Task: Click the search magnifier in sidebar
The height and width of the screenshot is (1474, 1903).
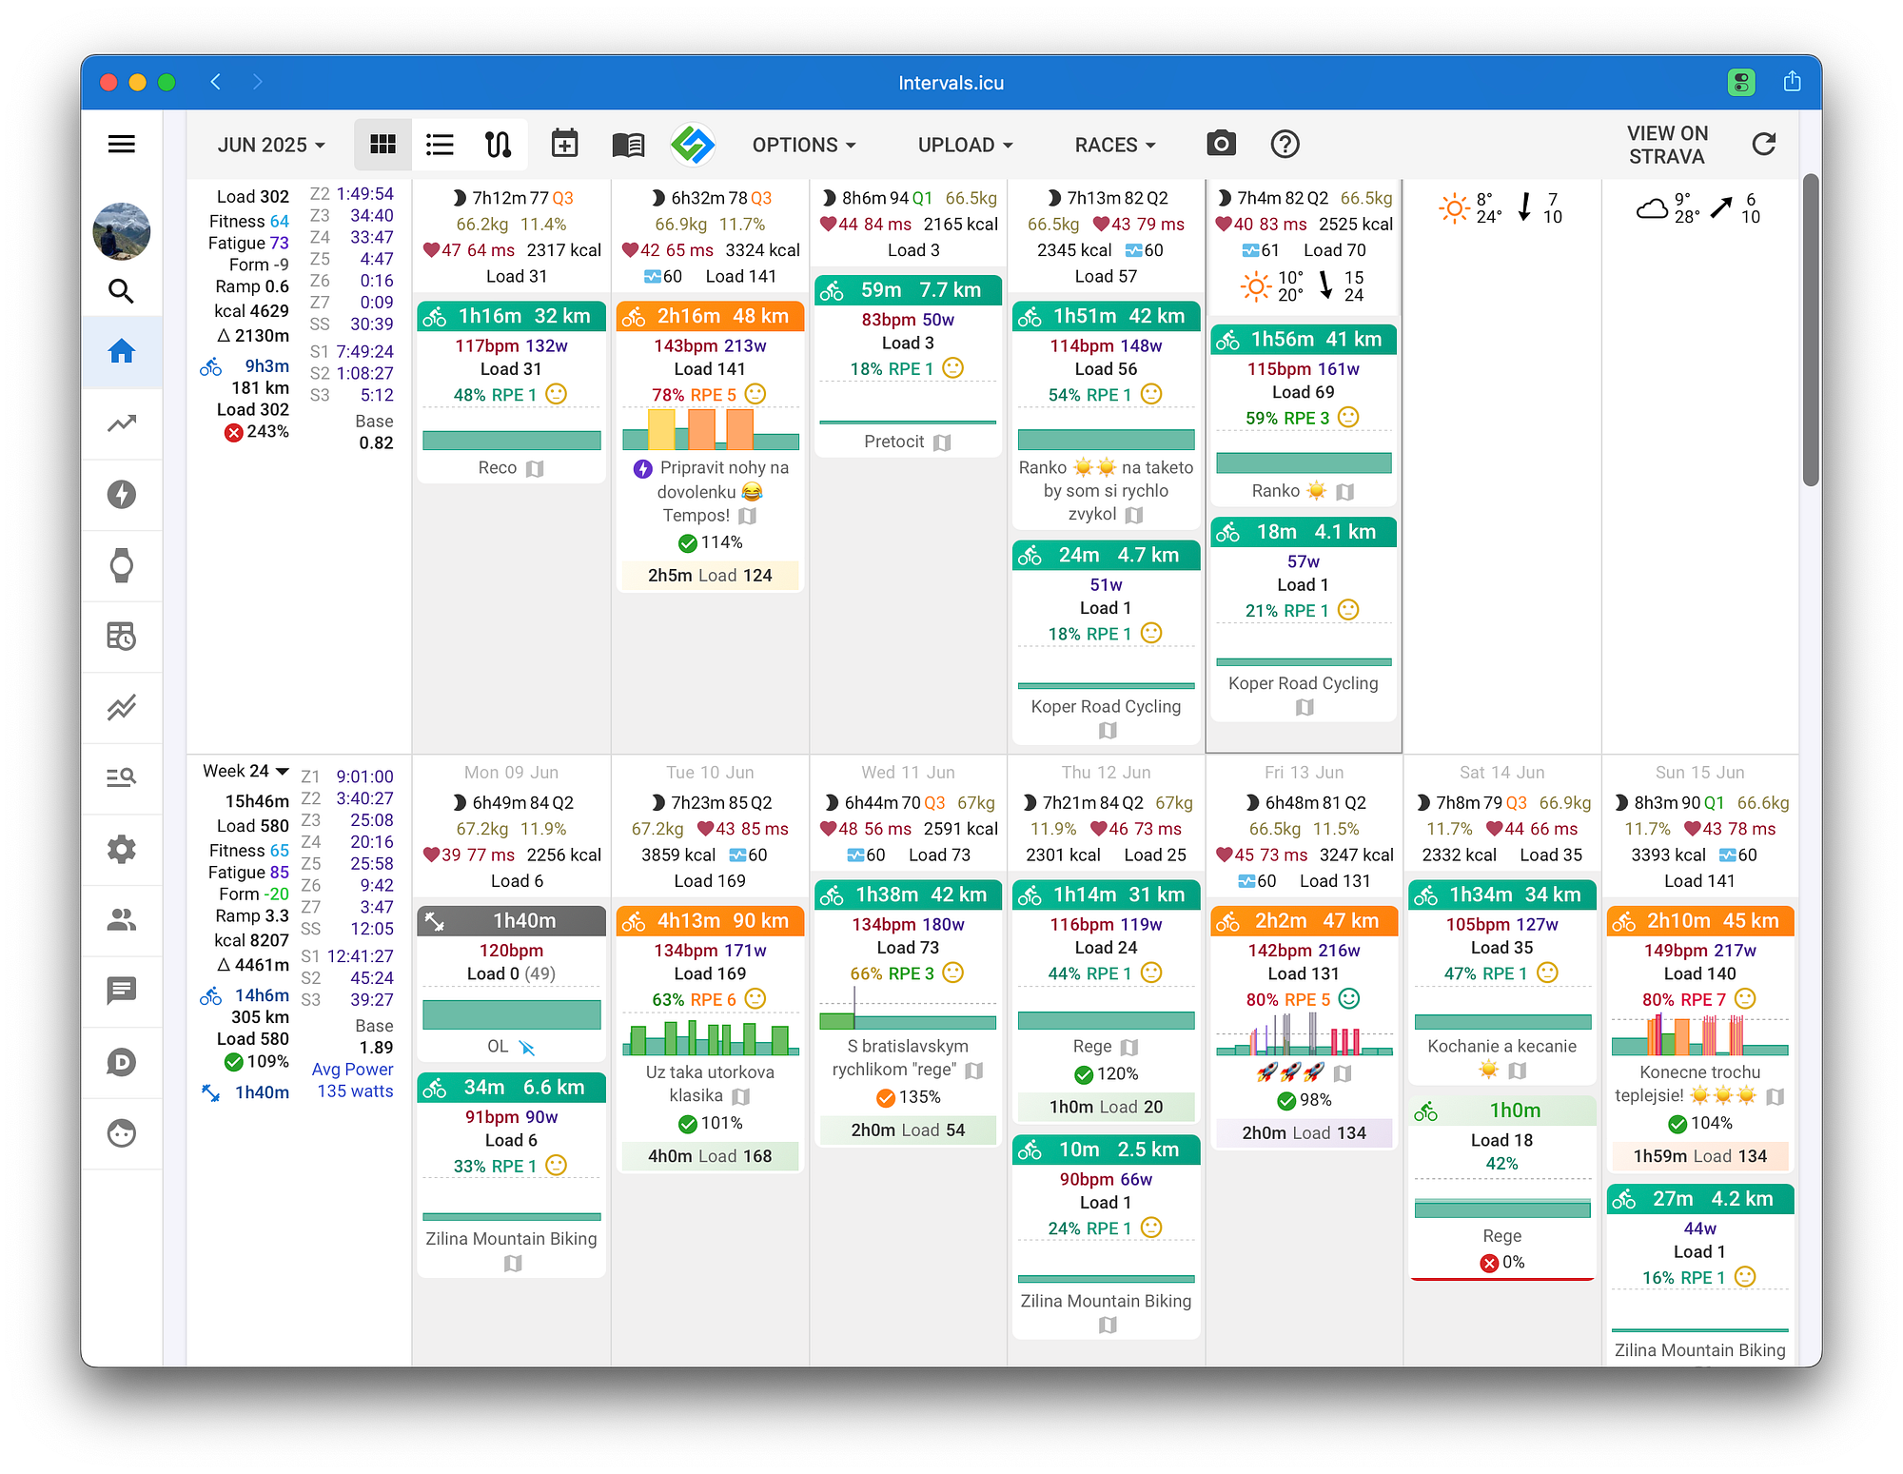Action: pyautogui.click(x=122, y=291)
